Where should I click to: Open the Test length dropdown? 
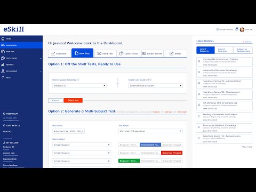click(150, 131)
